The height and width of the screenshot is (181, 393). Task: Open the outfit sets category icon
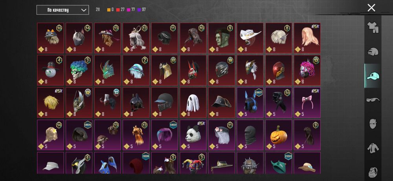373,27
